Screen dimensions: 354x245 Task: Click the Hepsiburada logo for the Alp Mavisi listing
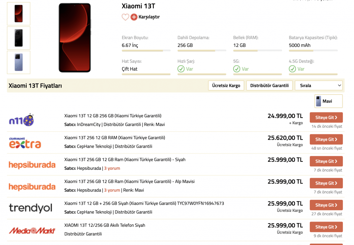click(x=32, y=187)
